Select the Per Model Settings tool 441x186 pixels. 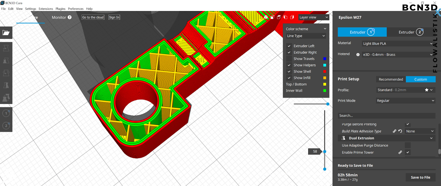(x=6, y=98)
